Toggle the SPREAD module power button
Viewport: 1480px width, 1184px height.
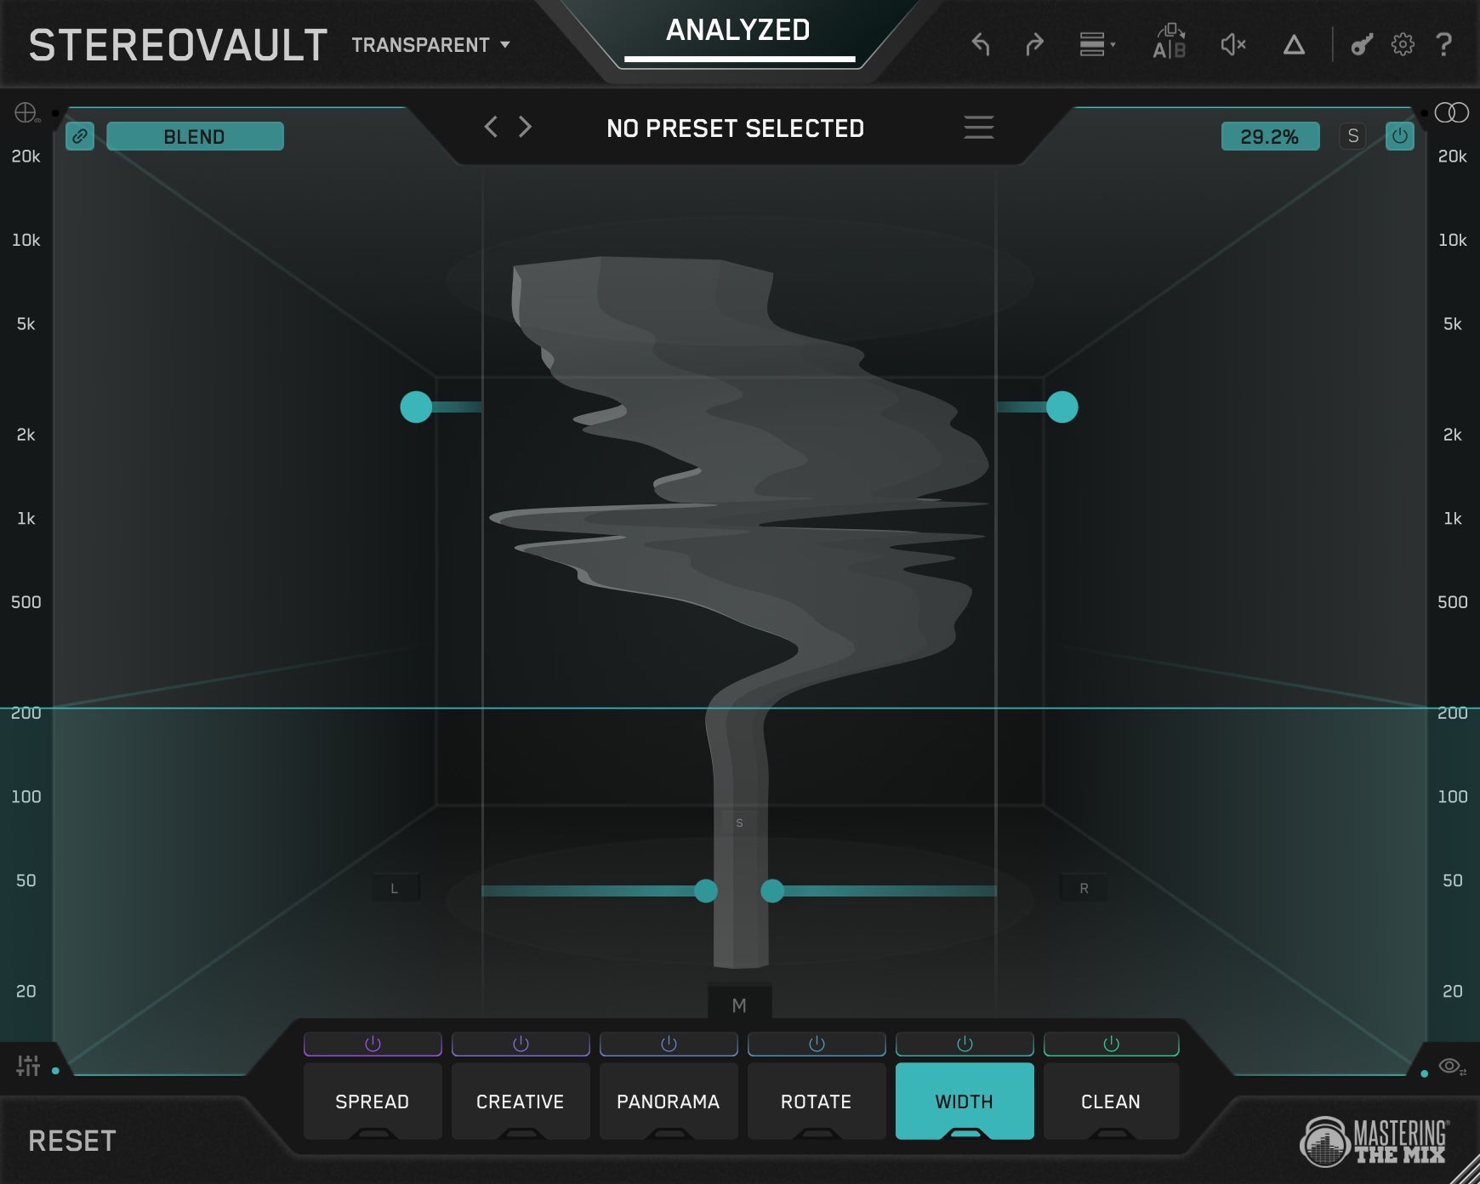[x=373, y=1044]
